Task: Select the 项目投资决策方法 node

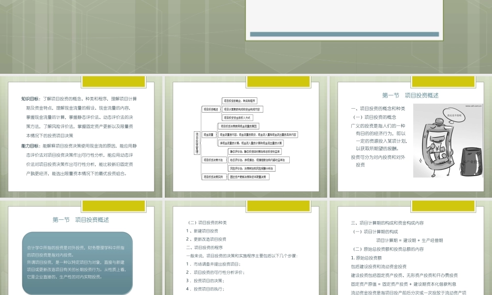Action: (214, 160)
